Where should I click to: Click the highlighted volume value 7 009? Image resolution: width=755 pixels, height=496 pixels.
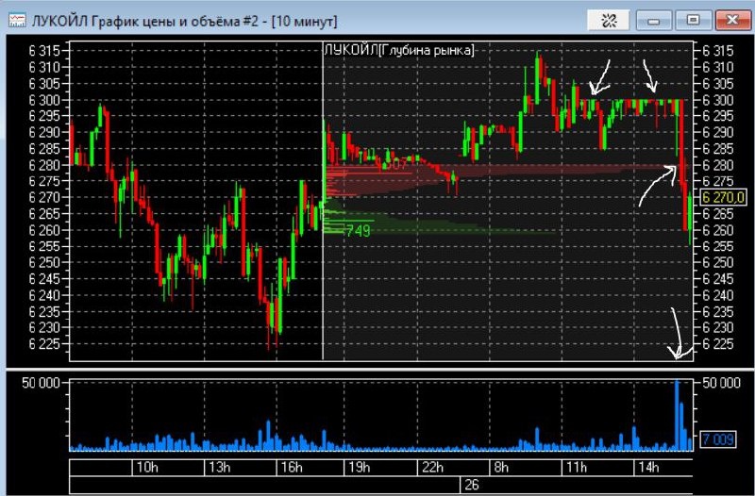(717, 439)
